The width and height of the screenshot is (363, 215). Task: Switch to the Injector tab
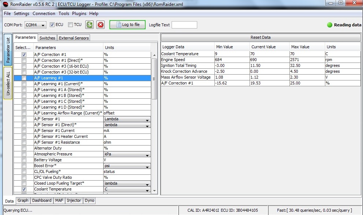tap(74, 200)
